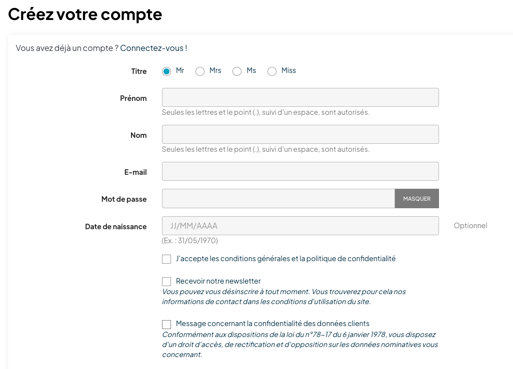Focus the Nom input box
The image size is (513, 369).
300,134
